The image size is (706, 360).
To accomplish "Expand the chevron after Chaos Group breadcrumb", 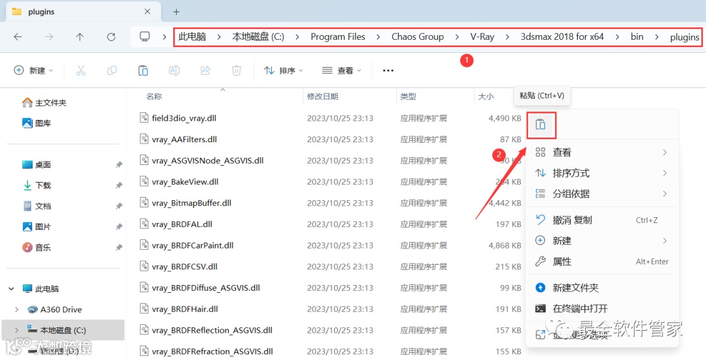I will [458, 37].
